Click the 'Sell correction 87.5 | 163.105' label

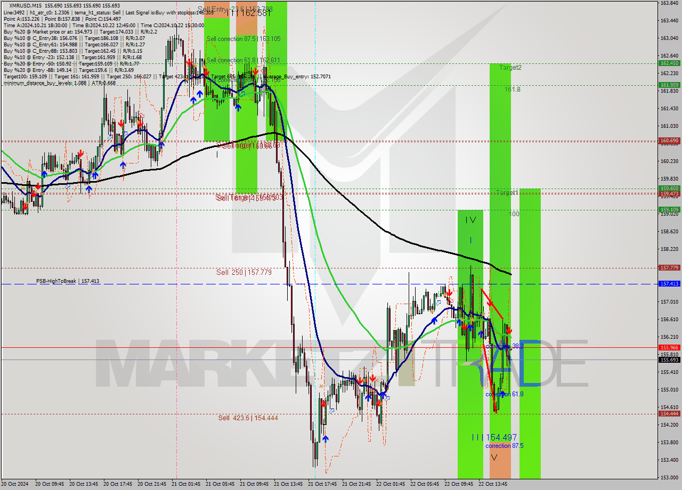243,39
